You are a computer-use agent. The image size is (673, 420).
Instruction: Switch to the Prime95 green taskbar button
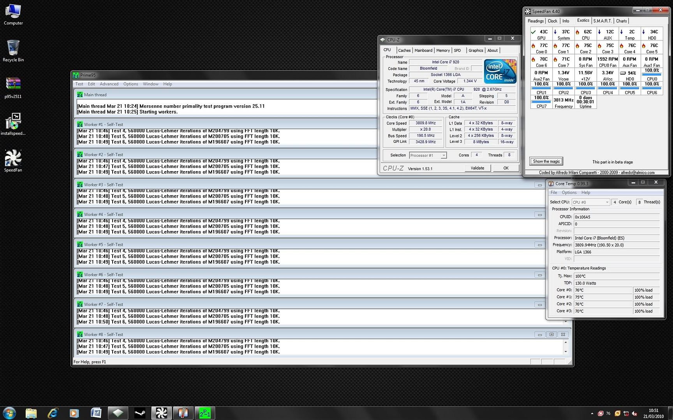tap(205, 413)
